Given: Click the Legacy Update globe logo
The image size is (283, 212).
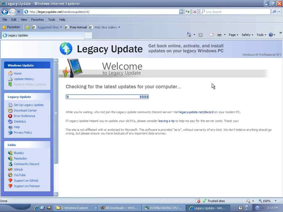Looking at the screenshot, I should pos(66,49).
